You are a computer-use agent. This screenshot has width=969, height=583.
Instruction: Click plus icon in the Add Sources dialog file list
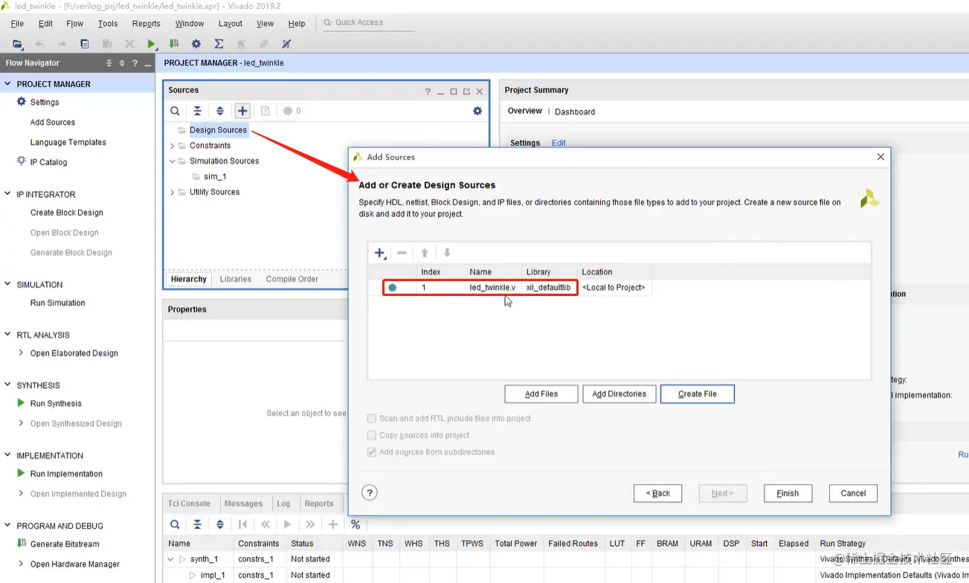(x=380, y=253)
